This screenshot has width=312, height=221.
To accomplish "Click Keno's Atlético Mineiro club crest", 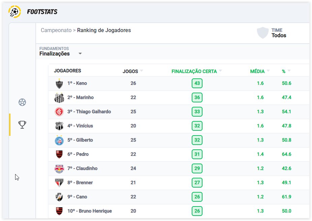I will click(59, 83).
